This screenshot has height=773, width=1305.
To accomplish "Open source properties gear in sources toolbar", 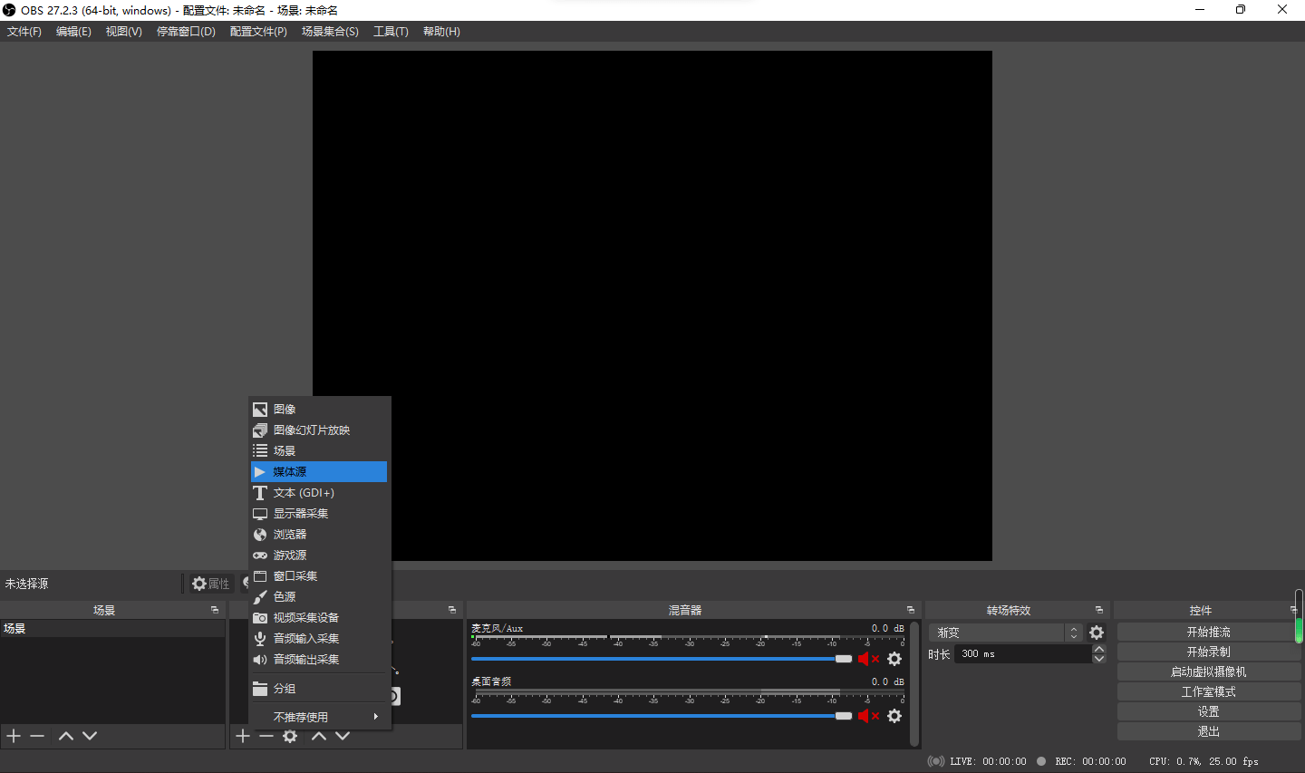I will (x=290, y=736).
